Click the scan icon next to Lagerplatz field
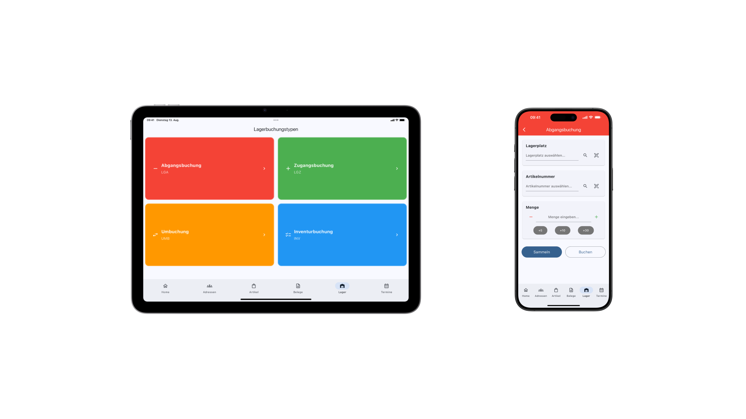 pyautogui.click(x=596, y=155)
